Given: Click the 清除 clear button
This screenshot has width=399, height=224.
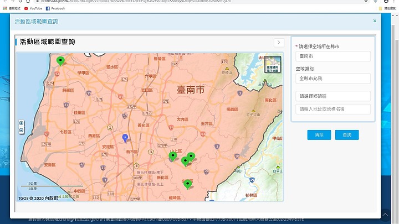Looking at the screenshot, I should pyautogui.click(x=319, y=135).
